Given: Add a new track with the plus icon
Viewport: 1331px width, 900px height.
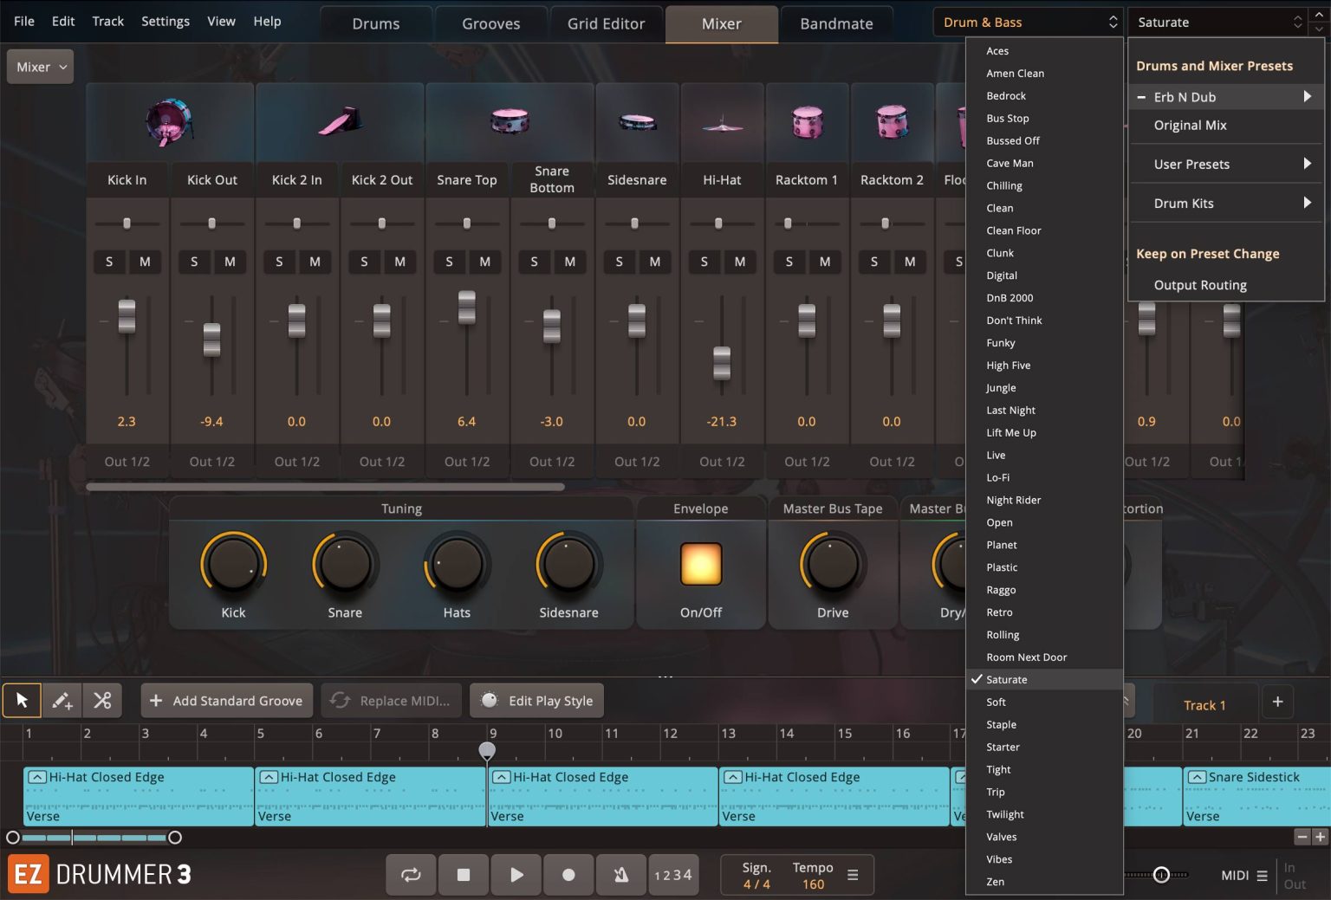Looking at the screenshot, I should click(x=1277, y=702).
